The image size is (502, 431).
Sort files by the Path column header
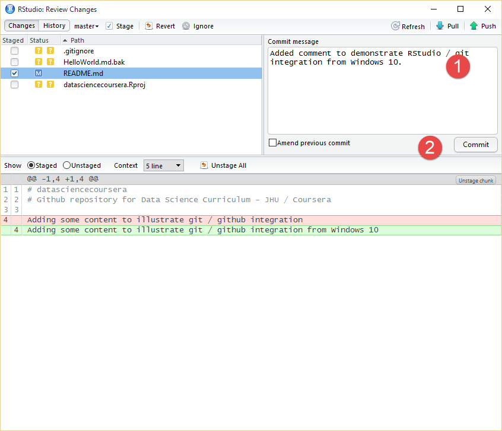[77, 40]
